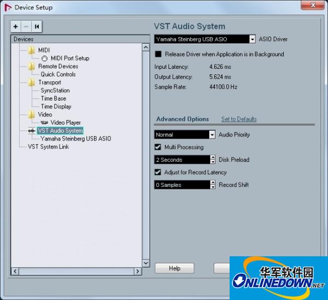This screenshot has width=328, height=300.
Task: Select Video in the Devices tree
Action: 45,115
